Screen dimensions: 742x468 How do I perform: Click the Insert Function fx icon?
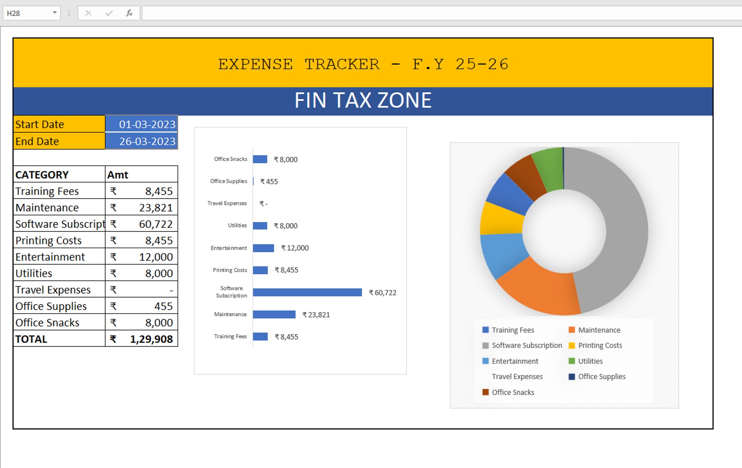(x=129, y=13)
